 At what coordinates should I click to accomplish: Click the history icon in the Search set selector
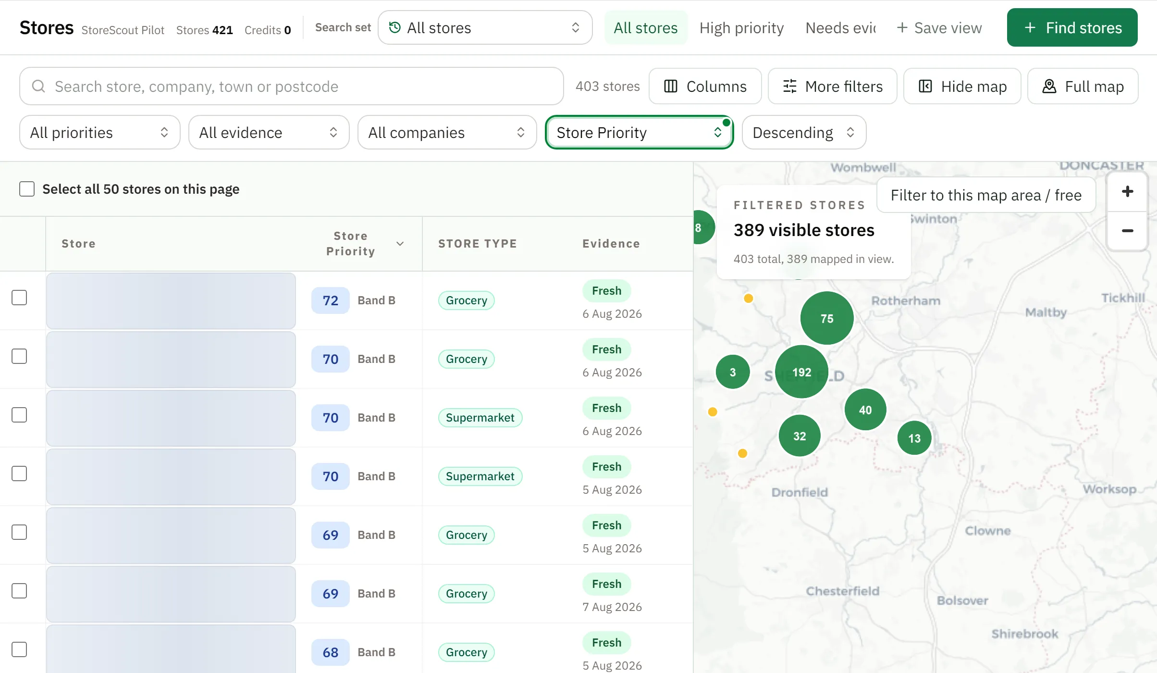394,27
